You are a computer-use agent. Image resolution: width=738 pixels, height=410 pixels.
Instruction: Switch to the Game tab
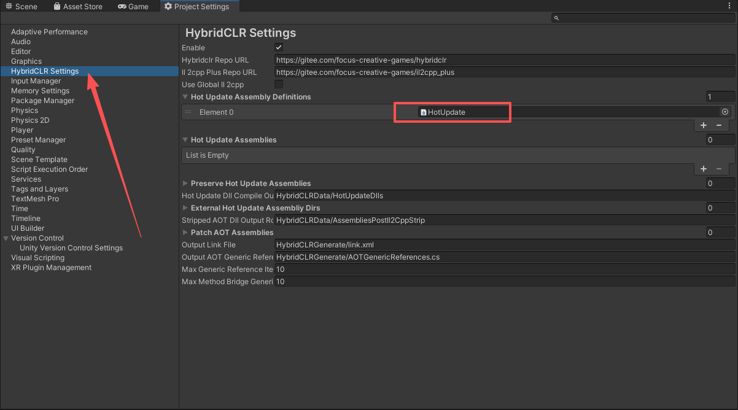click(133, 6)
